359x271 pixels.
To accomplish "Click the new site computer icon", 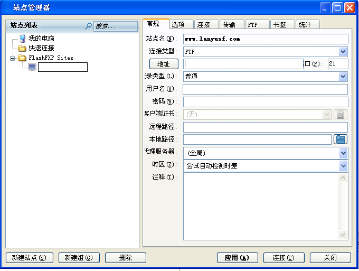I will (32, 67).
